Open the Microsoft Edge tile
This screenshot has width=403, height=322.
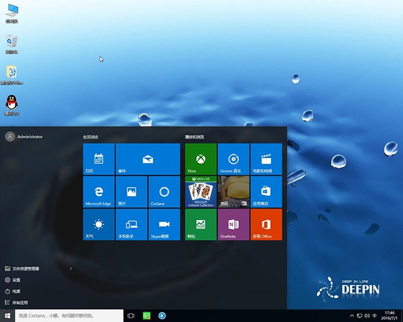pyautogui.click(x=98, y=192)
